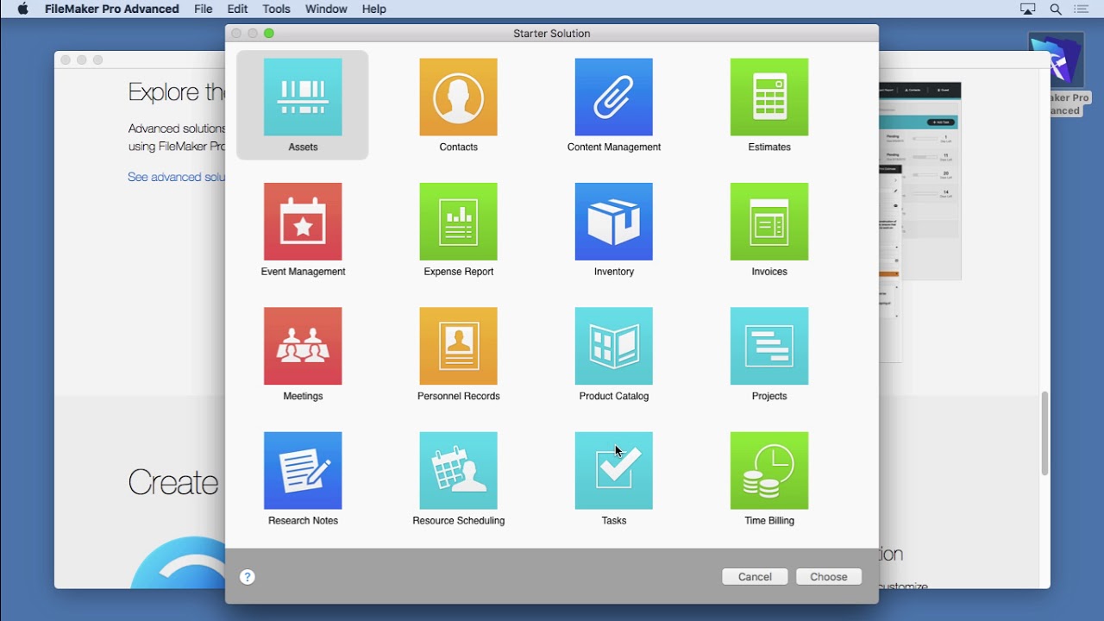Viewport: 1104px width, 621px height.
Task: Click the Time Billing label text
Action: [769, 521]
